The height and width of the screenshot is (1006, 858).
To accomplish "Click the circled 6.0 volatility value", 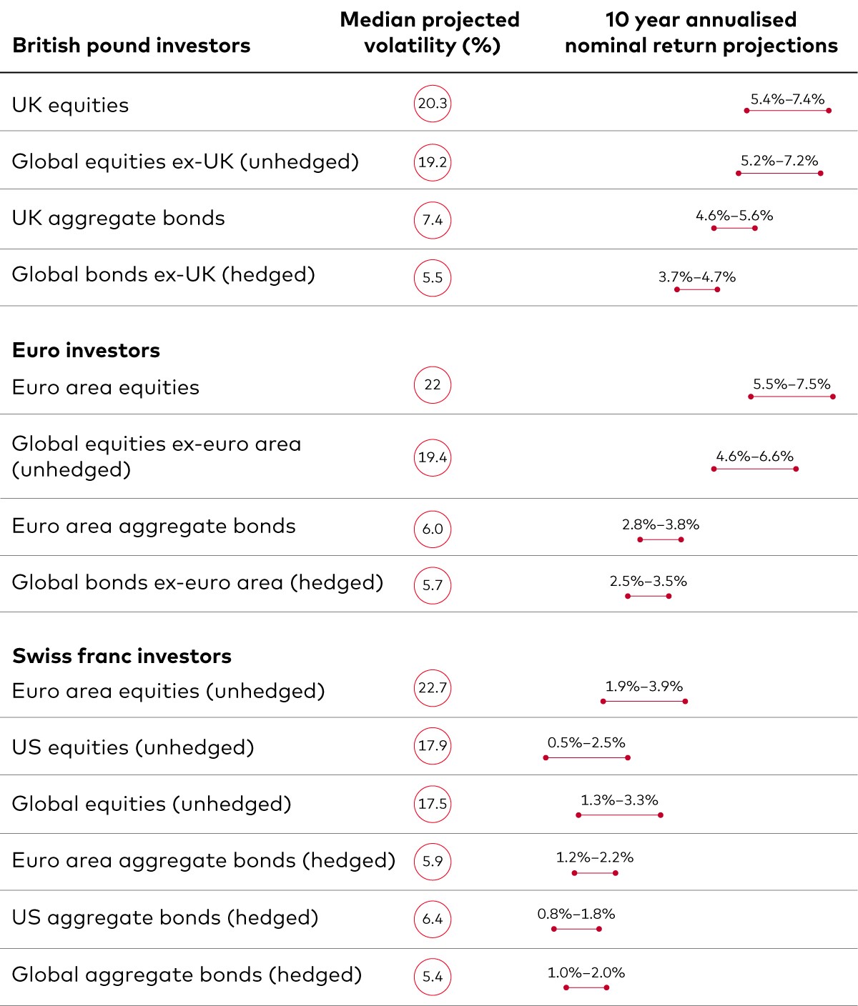I will [x=432, y=529].
